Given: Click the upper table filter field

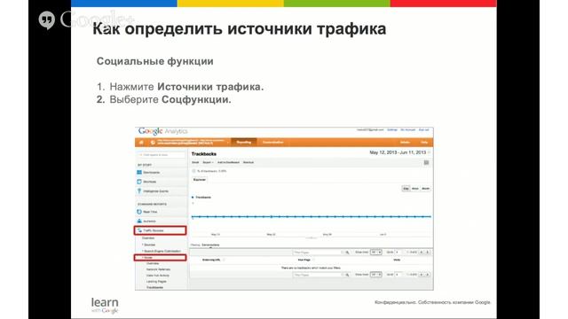Looking at the screenshot, I should pos(318,252).
